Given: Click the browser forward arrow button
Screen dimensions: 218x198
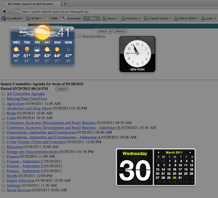Looking at the screenshot, I should tap(10, 11).
